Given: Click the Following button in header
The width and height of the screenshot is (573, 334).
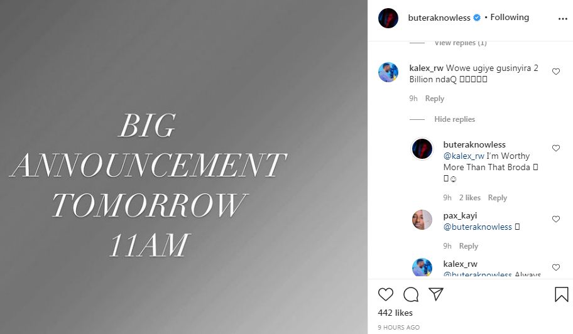Looking at the screenshot, I should tap(510, 17).
